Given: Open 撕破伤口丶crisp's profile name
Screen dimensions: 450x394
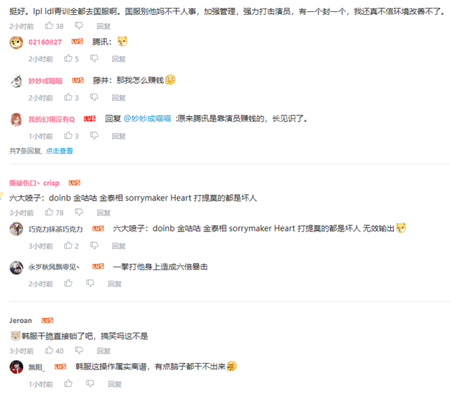Looking at the screenshot, I should (x=34, y=183).
